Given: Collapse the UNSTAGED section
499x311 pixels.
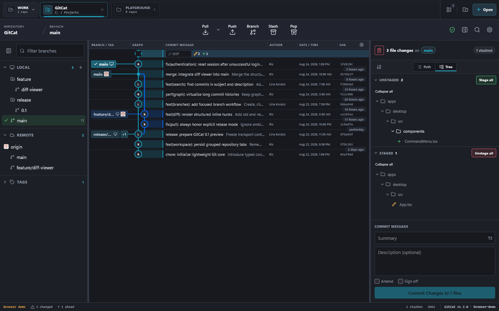Looking at the screenshot, I should pyautogui.click(x=376, y=80).
